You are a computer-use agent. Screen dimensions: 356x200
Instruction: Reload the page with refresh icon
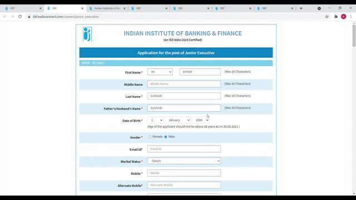click(20, 17)
